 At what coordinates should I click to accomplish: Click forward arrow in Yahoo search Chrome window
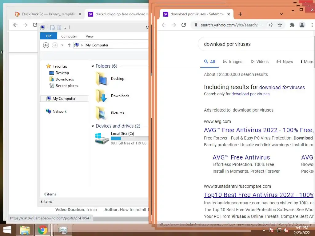coord(174,25)
